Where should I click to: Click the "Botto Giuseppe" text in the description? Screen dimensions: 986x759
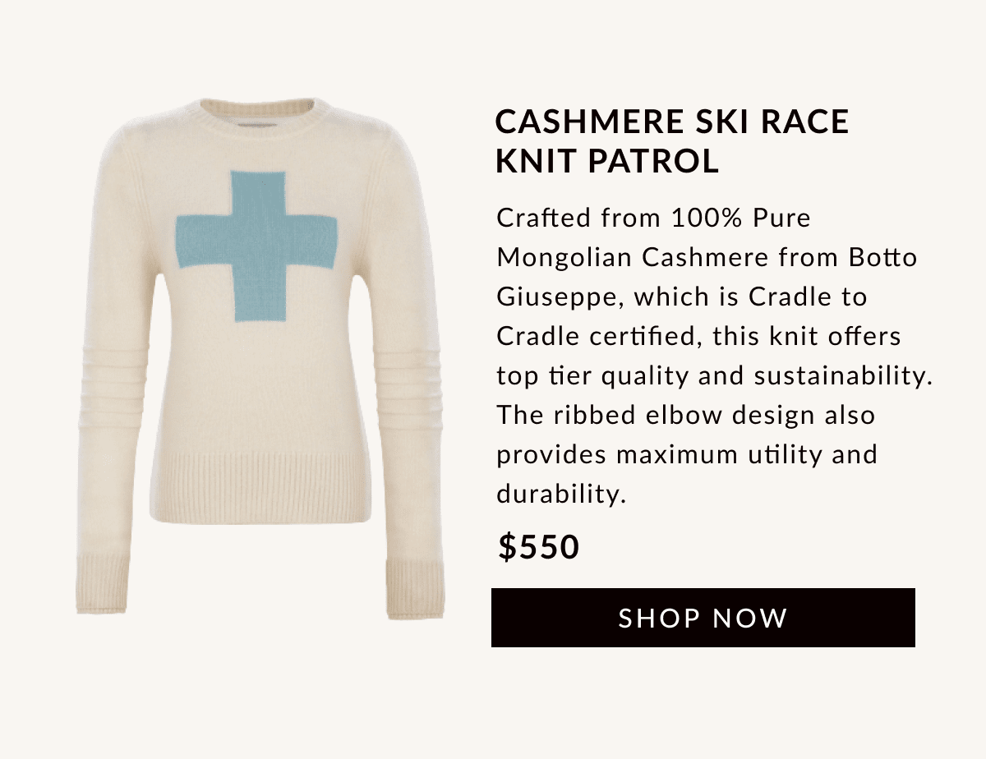pos(707,277)
